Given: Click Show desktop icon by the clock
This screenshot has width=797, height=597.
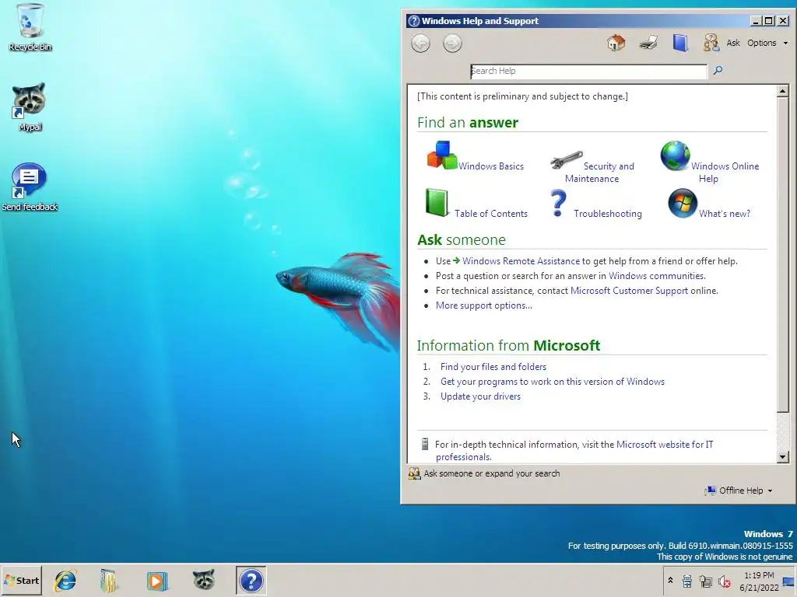Looking at the screenshot, I should point(789,581).
